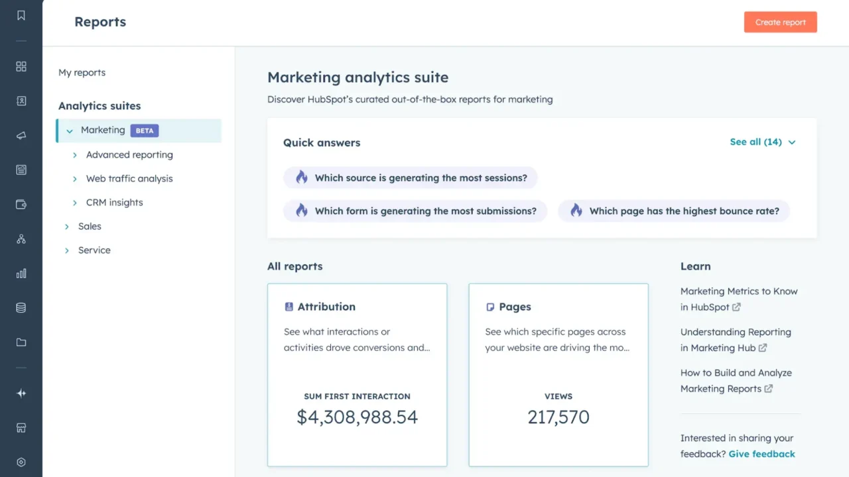This screenshot has height=477, width=849.
Task: Open the Library folder icon in sidebar
Action: click(x=21, y=342)
